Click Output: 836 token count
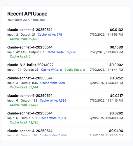The height and width of the screenshot is (146, 133). [29, 83]
